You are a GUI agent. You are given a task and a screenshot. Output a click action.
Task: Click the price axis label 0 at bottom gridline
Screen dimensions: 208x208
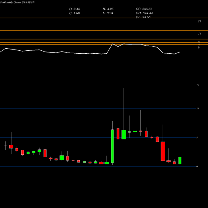pos(197,166)
